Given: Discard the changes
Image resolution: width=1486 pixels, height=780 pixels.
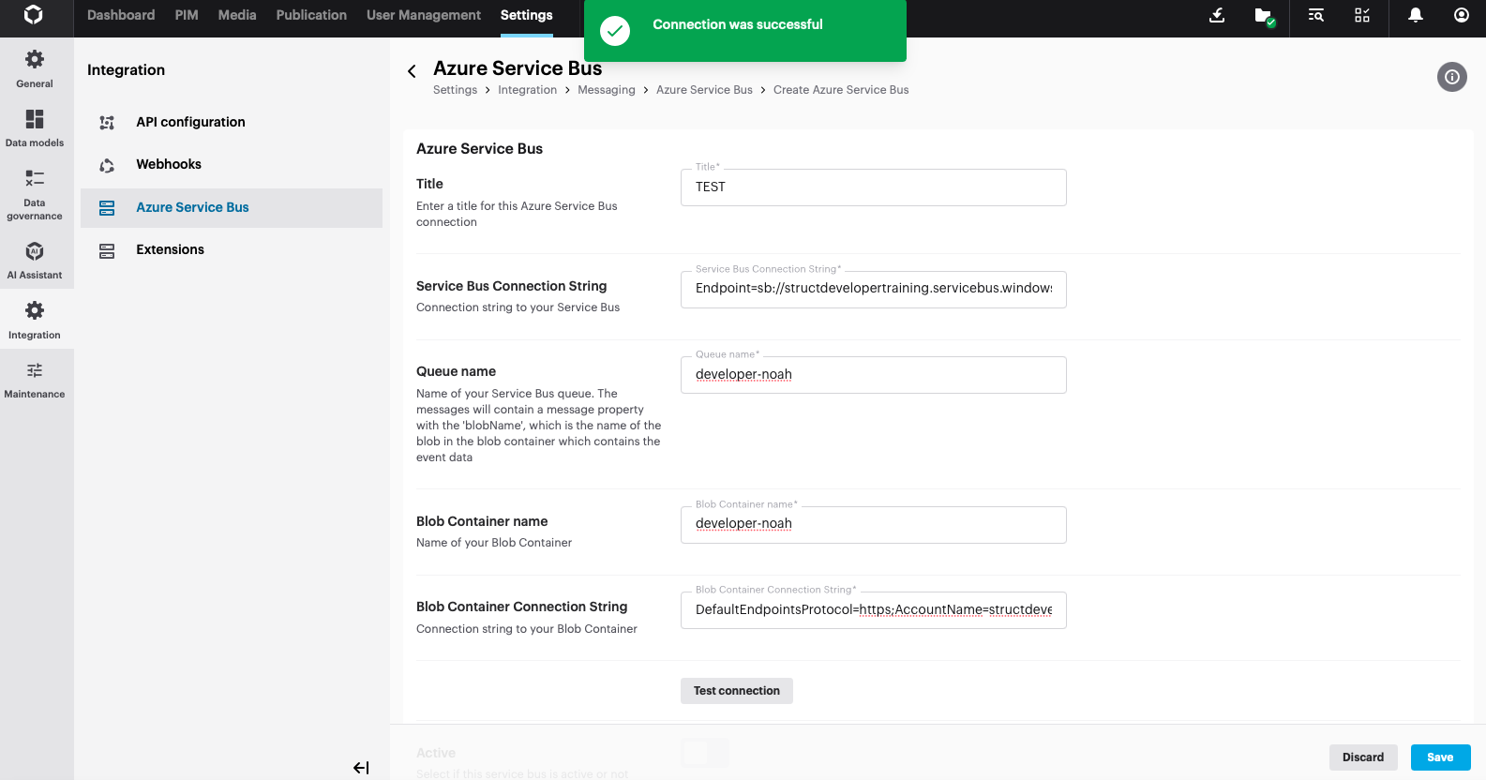Looking at the screenshot, I should (x=1362, y=757).
